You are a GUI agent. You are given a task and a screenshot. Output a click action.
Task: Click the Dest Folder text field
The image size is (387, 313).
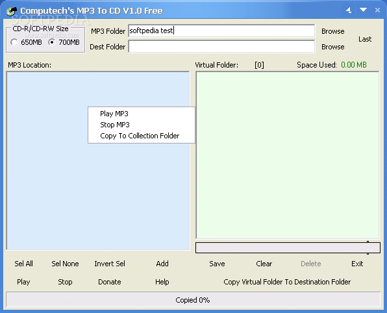coord(221,46)
